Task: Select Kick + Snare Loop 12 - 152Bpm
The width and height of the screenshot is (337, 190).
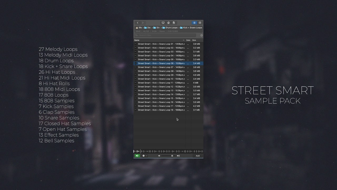Action: coord(168,87)
